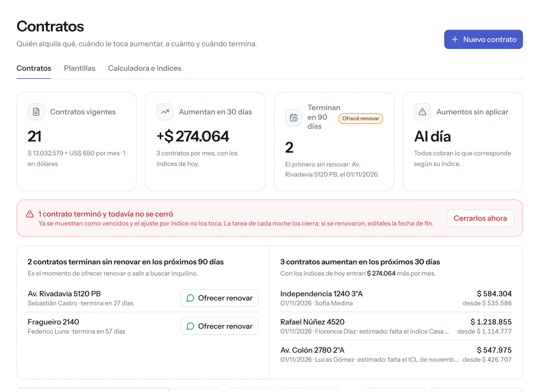The height and width of the screenshot is (391, 540).
Task: Click the Fragueiro 2140 property name
Action: click(x=53, y=322)
